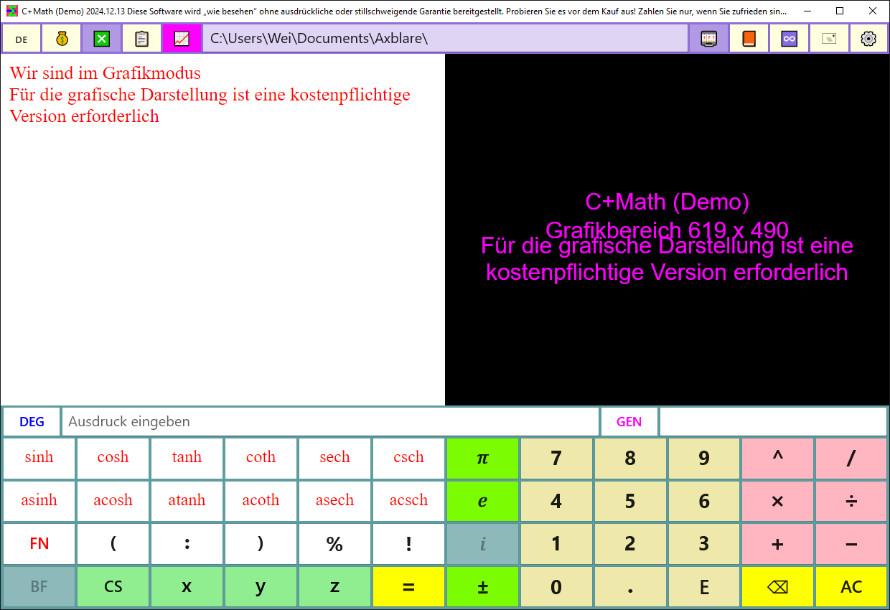Insert asech function

pyautogui.click(x=334, y=501)
